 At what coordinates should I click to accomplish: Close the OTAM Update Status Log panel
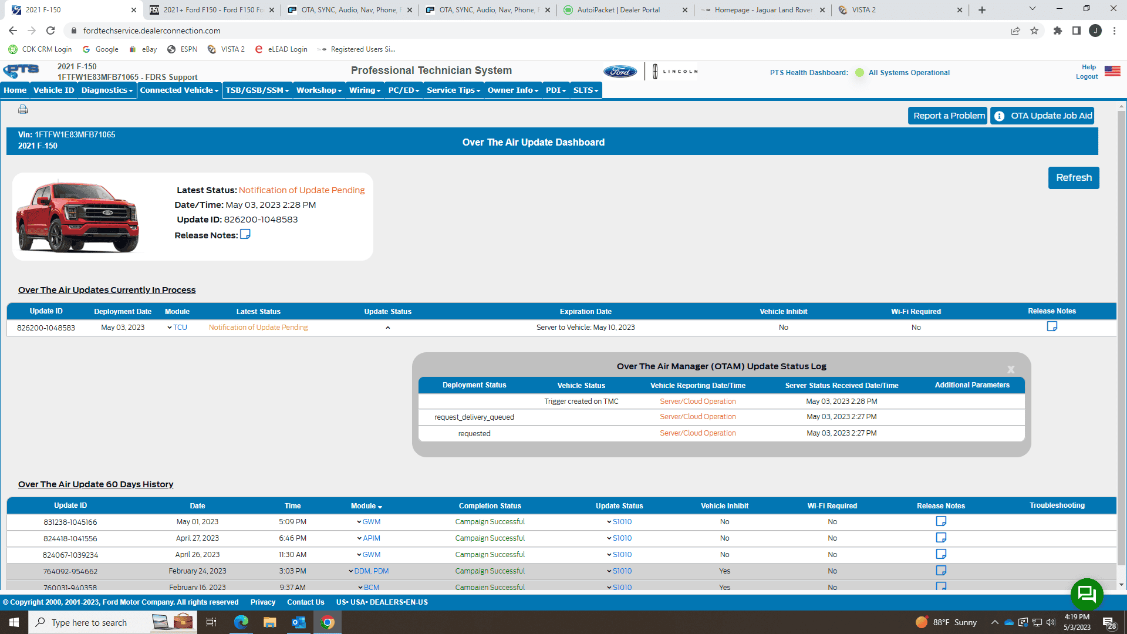1011,369
